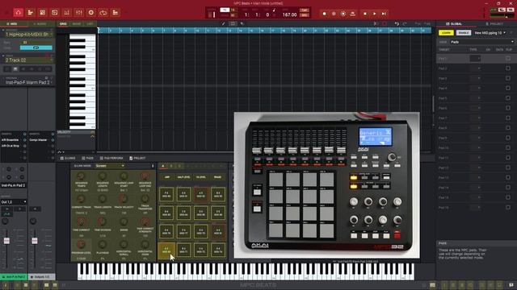This screenshot has width=517, height=290.
Task: Open the New MIDI Mapping preset dropdown
Action: click(490, 33)
